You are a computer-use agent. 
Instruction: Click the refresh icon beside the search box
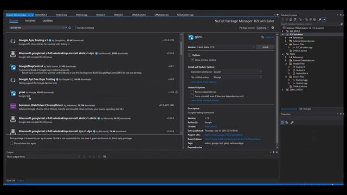point(70,28)
